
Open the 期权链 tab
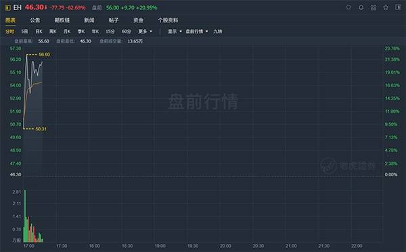(62, 20)
